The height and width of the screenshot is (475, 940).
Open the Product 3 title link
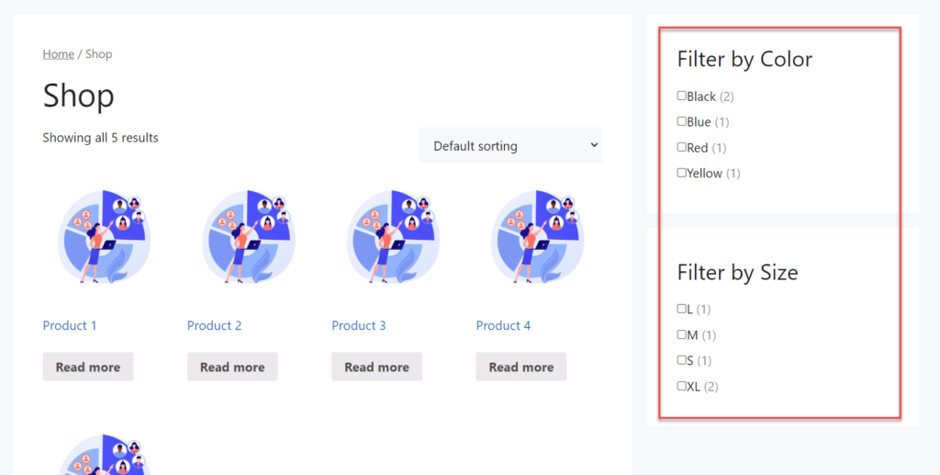pyautogui.click(x=359, y=325)
